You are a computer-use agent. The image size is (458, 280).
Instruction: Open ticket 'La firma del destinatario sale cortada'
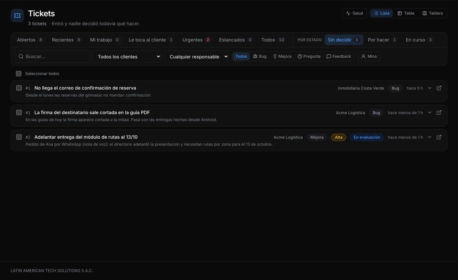[92, 112]
